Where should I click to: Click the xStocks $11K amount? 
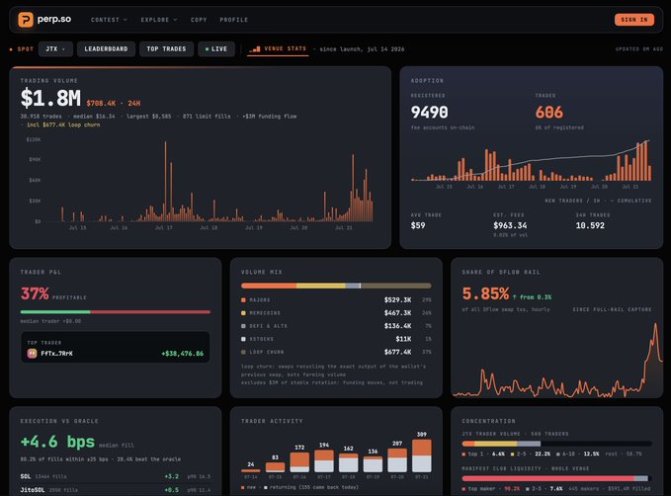click(x=403, y=339)
